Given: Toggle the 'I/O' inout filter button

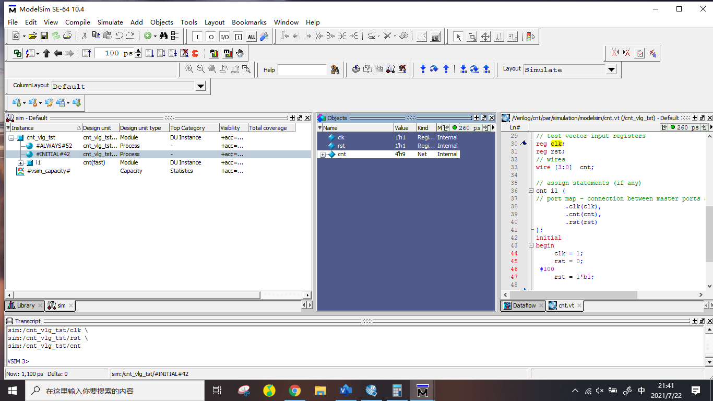Looking at the screenshot, I should (x=224, y=37).
